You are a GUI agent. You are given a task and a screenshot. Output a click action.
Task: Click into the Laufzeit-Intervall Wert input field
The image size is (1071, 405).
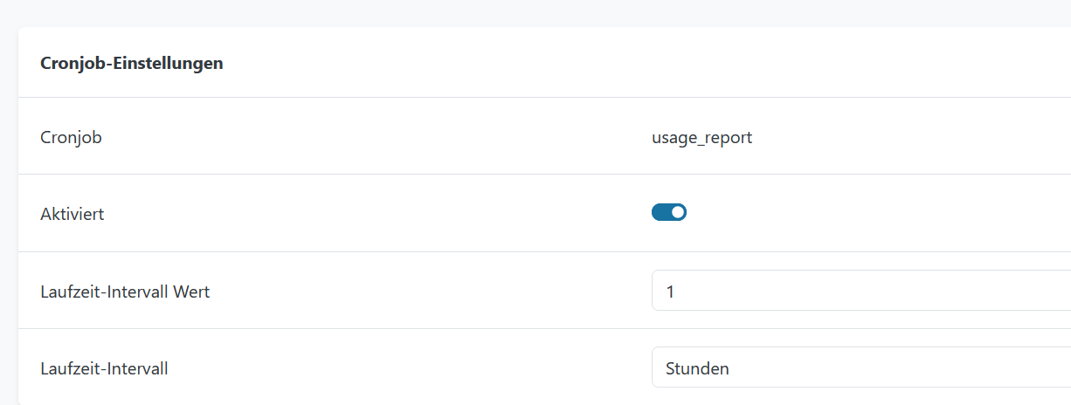(x=860, y=291)
